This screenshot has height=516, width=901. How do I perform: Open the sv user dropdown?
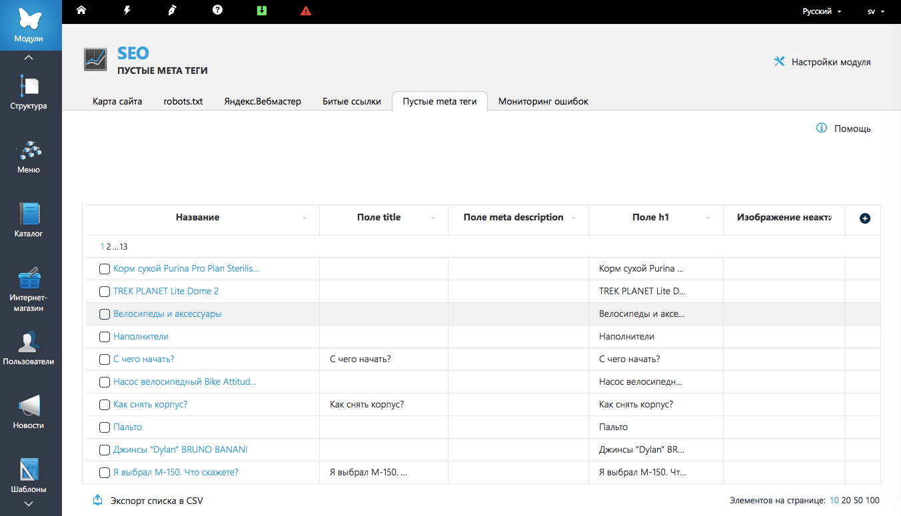pyautogui.click(x=876, y=11)
